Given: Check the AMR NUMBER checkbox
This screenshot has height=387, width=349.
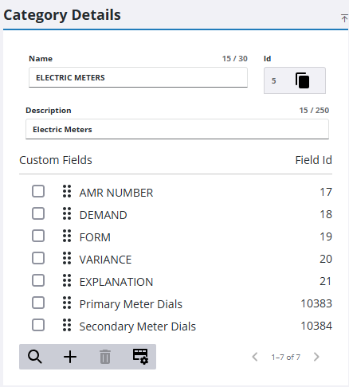Looking at the screenshot, I should tap(38, 191).
